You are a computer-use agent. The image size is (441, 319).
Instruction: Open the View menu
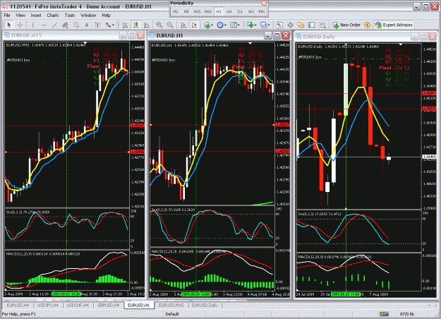[x=20, y=16]
